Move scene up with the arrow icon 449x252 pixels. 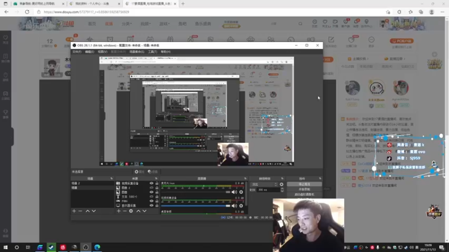pyautogui.click(x=88, y=211)
